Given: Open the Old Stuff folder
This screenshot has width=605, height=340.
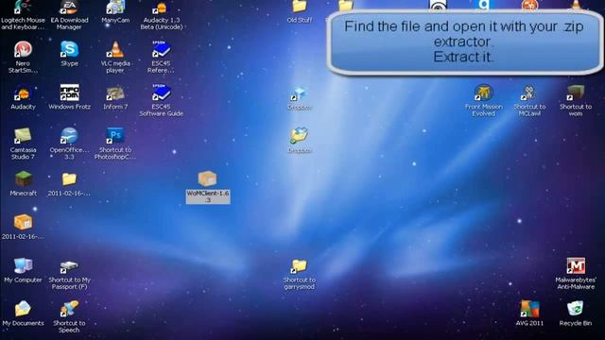Looking at the screenshot, I should [300, 7].
